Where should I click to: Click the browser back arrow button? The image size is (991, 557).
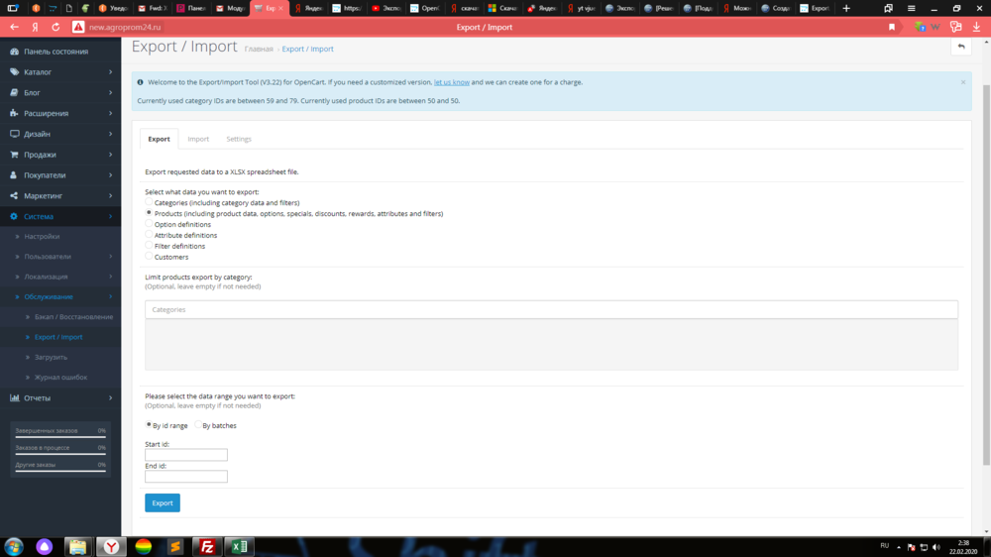tap(14, 27)
